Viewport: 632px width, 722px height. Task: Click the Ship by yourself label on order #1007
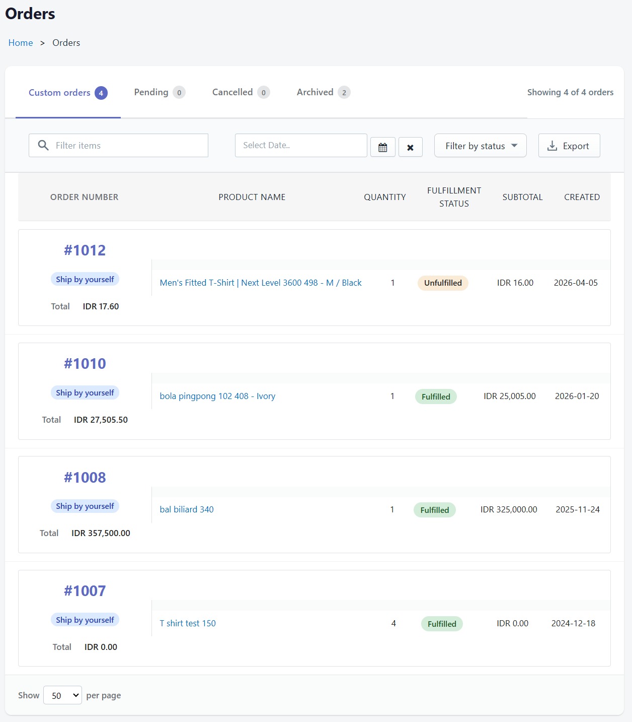pyautogui.click(x=85, y=620)
